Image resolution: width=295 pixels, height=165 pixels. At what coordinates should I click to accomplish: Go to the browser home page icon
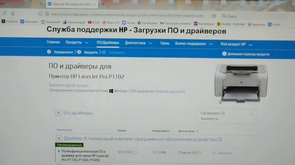[x=13, y=13]
